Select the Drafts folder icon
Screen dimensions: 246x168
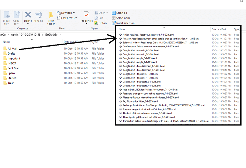(5, 54)
